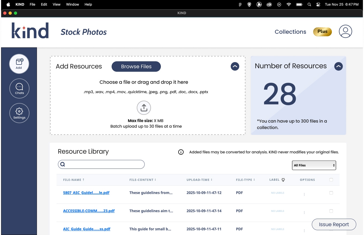Viewport: 364px width, 235px height.
Task: Open the Window menu in menu bar
Action: tap(72, 5)
